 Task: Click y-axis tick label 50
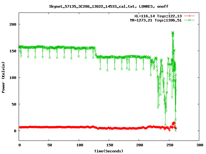(14, 104)
